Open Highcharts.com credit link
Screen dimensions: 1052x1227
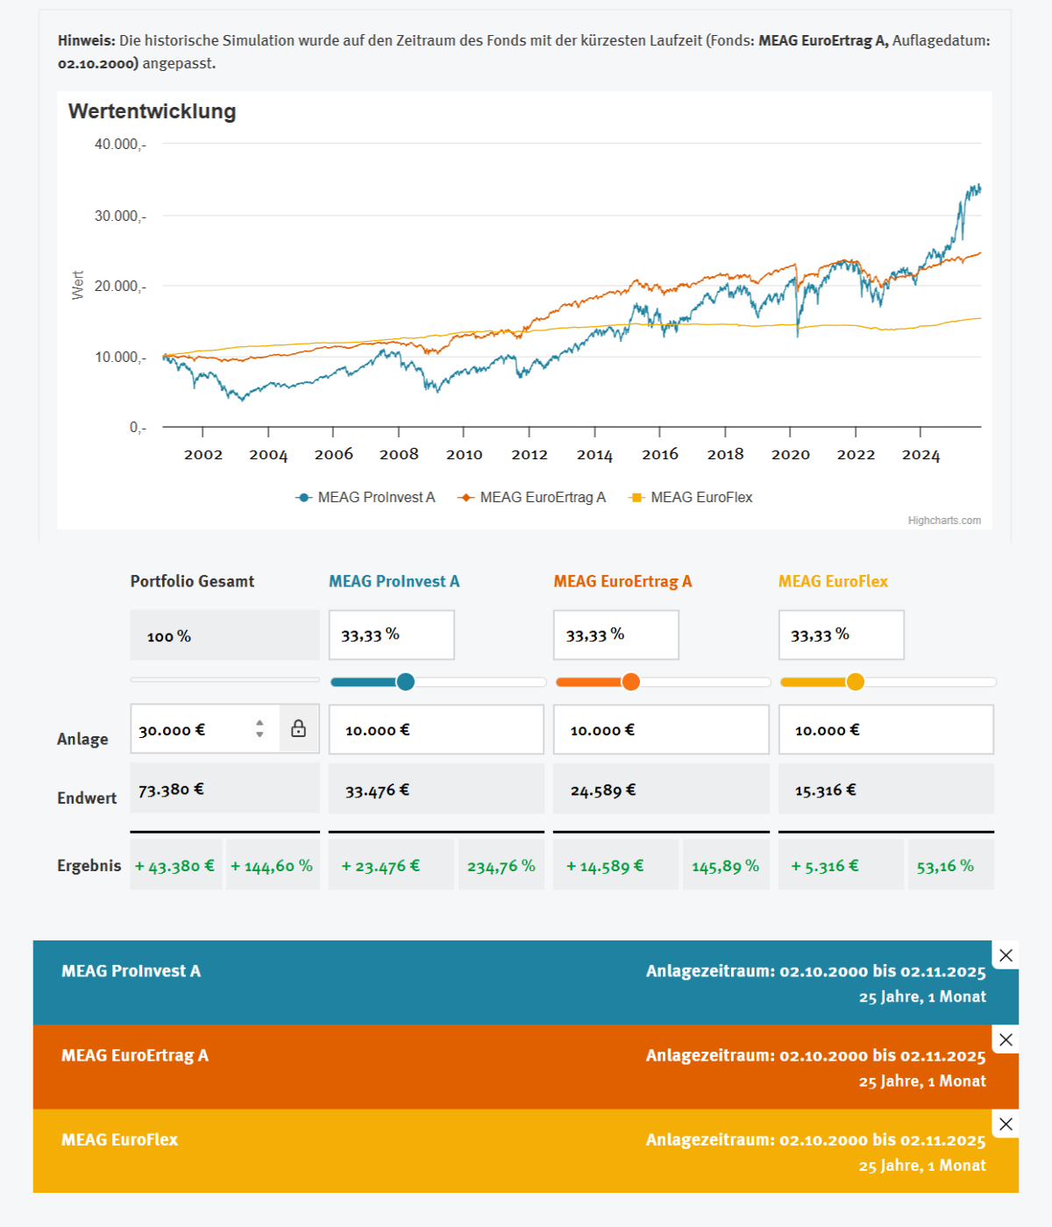pos(943,521)
